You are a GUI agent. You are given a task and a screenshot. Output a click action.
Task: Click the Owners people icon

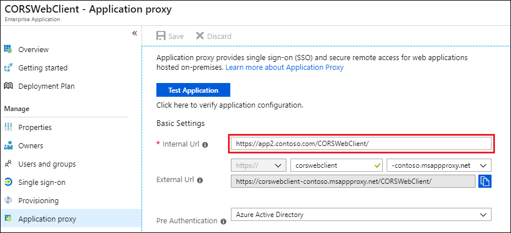point(8,145)
